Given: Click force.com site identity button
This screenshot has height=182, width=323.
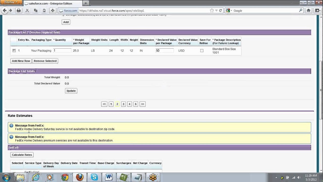Looking at the screenshot, I should [x=68, y=11].
